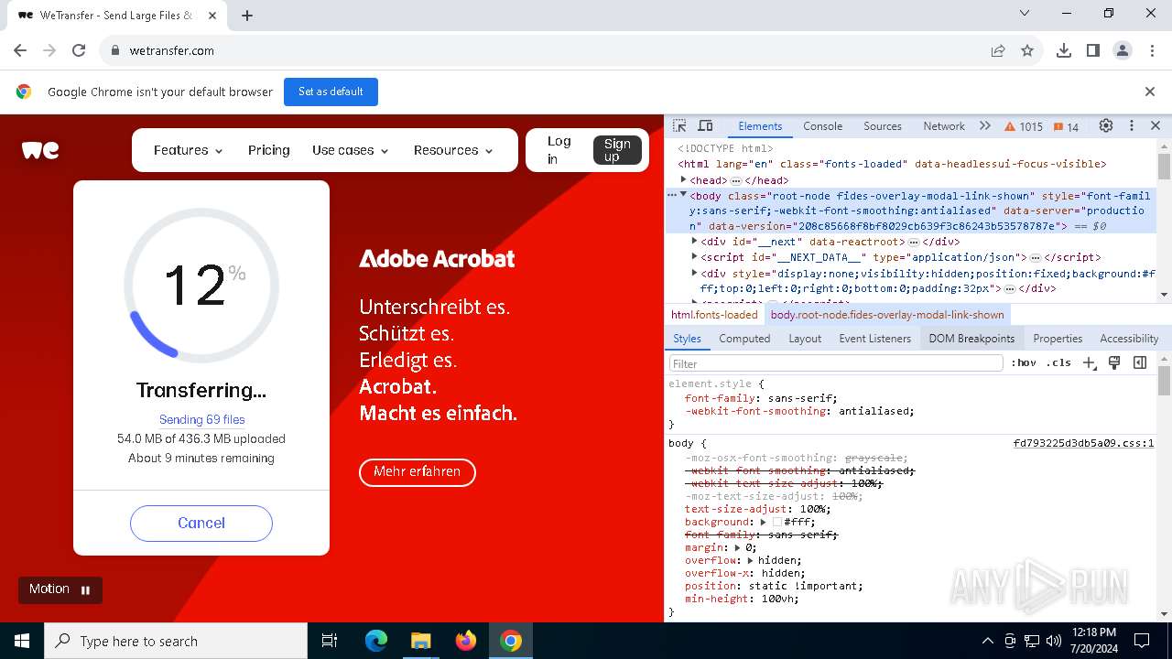Show more DevTools tabs chevron
This screenshot has height=659, width=1172.
coord(985,126)
